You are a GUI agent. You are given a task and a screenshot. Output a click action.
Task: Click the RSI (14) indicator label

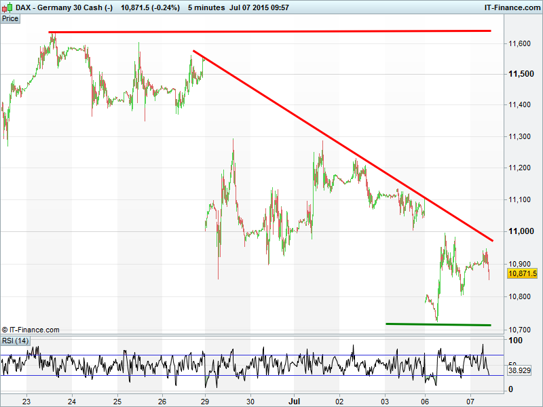point(15,341)
